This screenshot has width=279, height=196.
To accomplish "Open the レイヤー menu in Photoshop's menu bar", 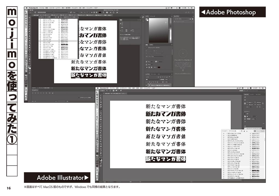I will coord(58,8).
